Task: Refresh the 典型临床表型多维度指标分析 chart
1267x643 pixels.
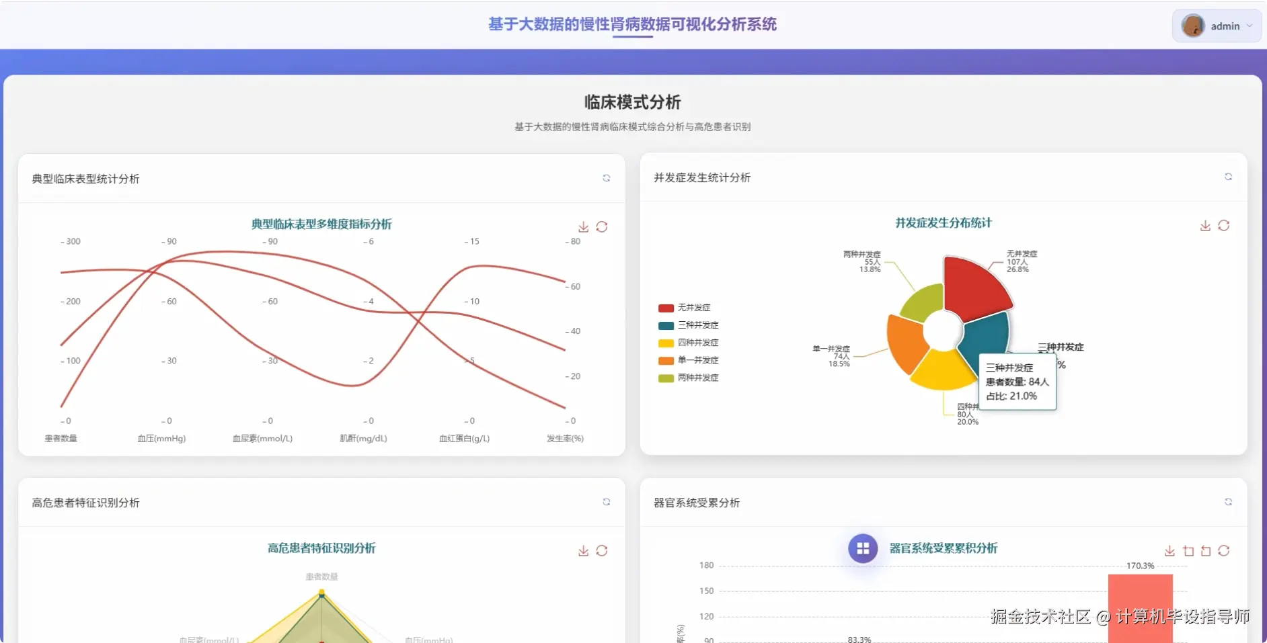Action: point(603,226)
